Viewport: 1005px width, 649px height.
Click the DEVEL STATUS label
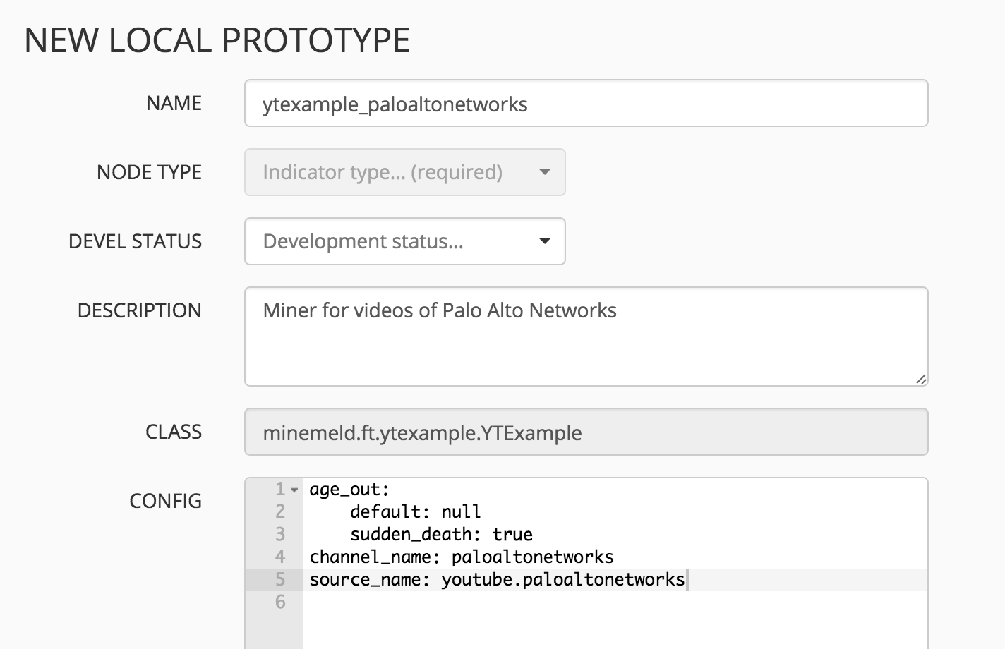click(136, 241)
